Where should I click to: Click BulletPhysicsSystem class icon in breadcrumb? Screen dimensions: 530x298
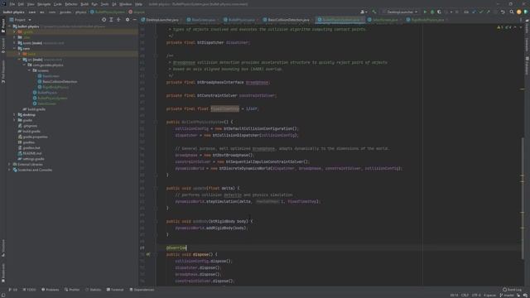pos(92,12)
